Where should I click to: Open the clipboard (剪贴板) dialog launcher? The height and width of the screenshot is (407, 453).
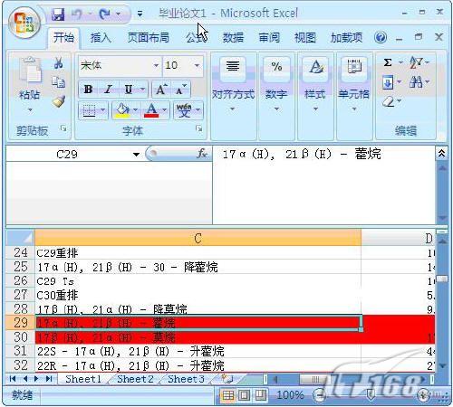63,128
